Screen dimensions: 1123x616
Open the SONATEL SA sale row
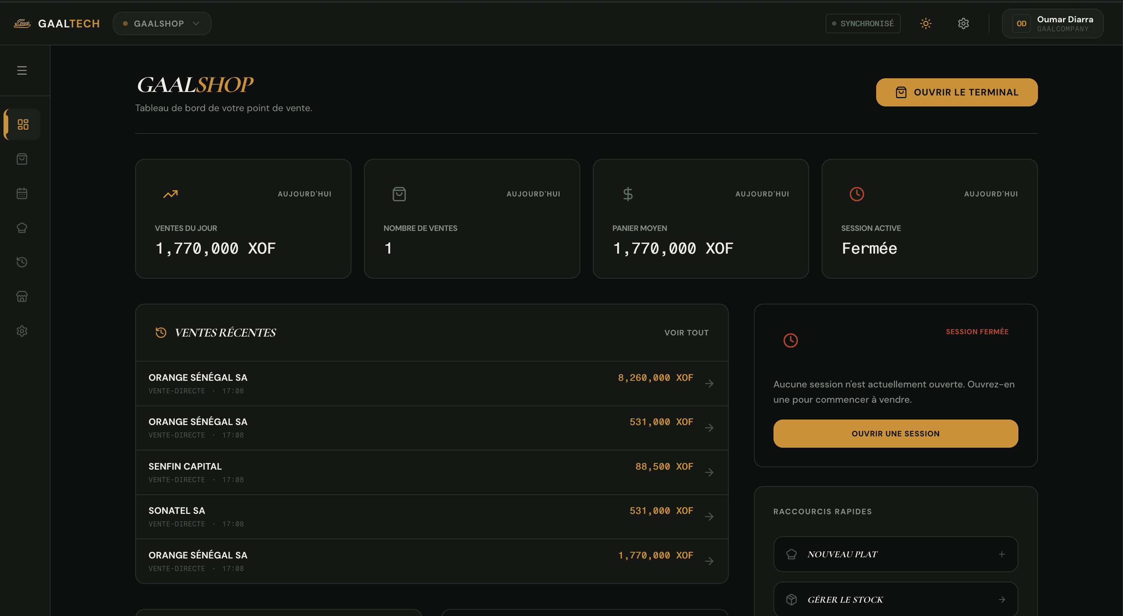[431, 517]
